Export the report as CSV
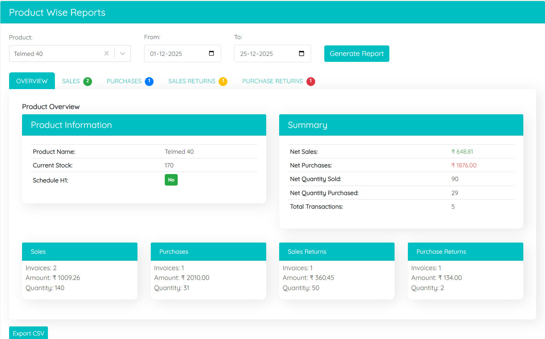The width and height of the screenshot is (545, 339). [28, 333]
